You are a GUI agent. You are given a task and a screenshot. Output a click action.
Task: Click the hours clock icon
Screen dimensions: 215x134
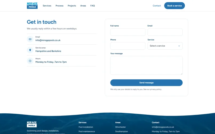30,61
